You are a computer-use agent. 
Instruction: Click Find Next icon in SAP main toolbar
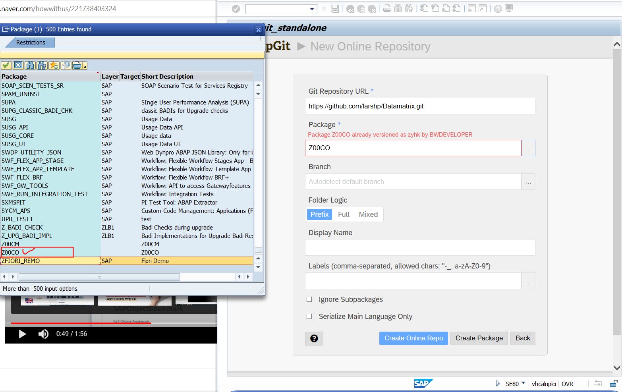tap(409, 9)
